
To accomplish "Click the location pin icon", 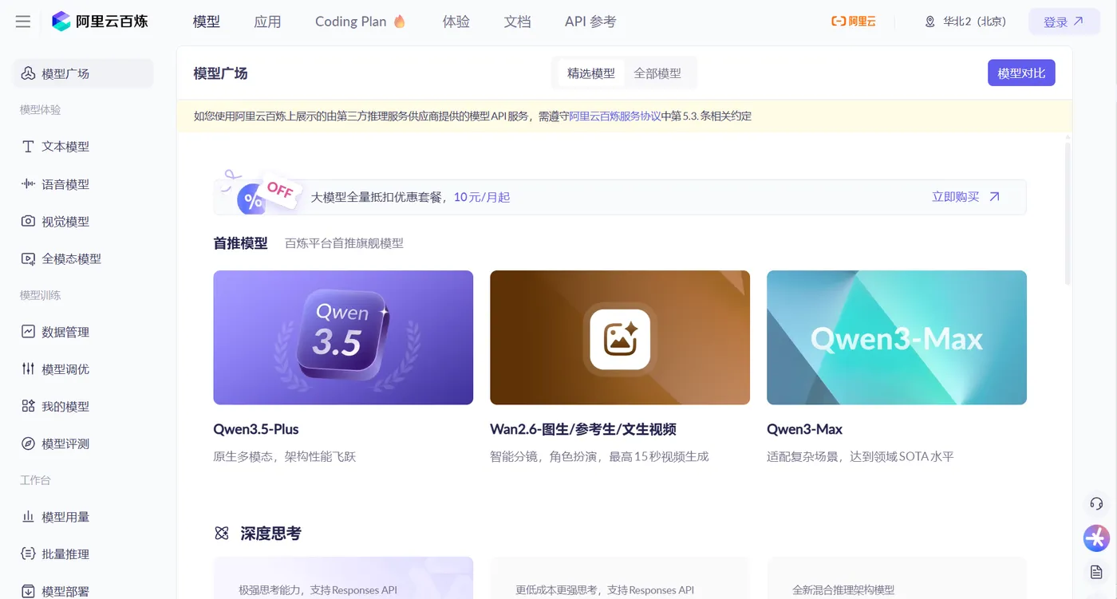I will 930,22.
